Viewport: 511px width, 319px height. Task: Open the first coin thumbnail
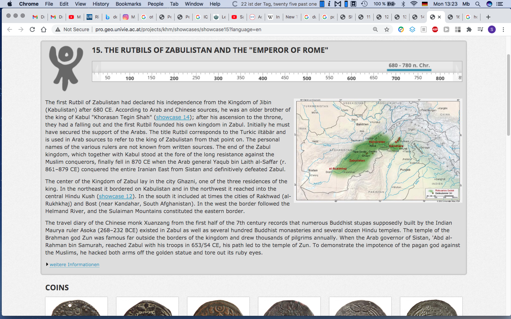[x=76, y=307]
